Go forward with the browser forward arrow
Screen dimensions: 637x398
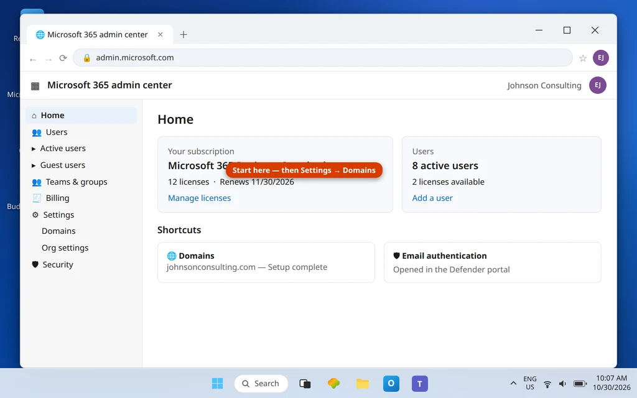click(49, 59)
